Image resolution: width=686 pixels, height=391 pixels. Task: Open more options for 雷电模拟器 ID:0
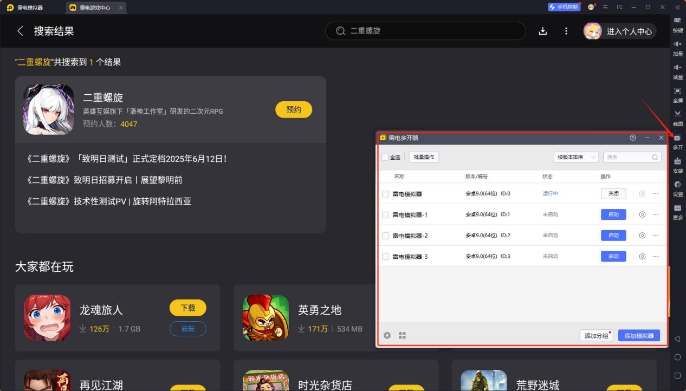(x=656, y=193)
